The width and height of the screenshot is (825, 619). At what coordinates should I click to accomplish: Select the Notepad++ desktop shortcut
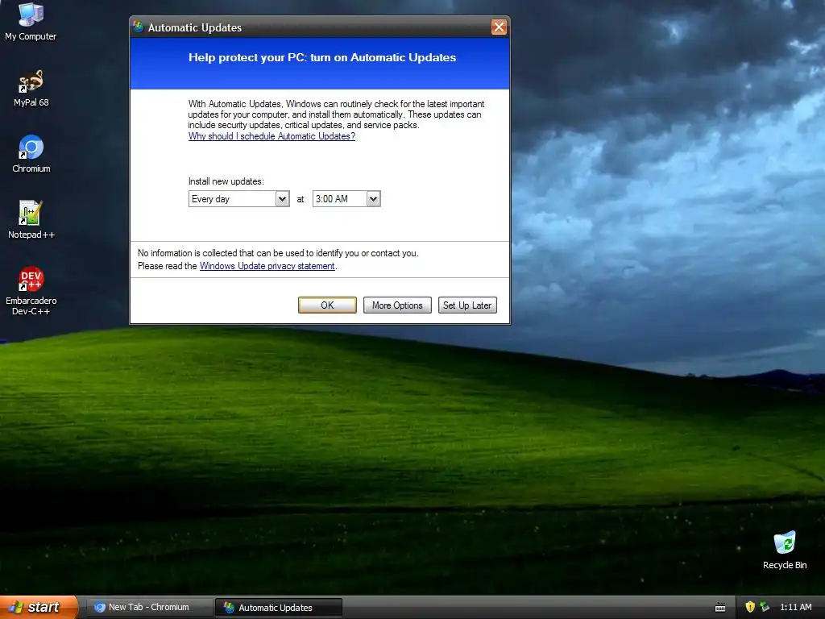31,220
